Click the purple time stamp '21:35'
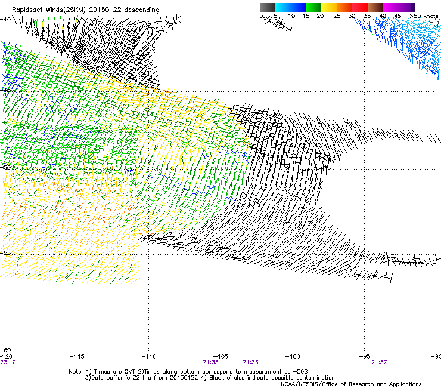This screenshot has height=388, width=441. [210, 362]
